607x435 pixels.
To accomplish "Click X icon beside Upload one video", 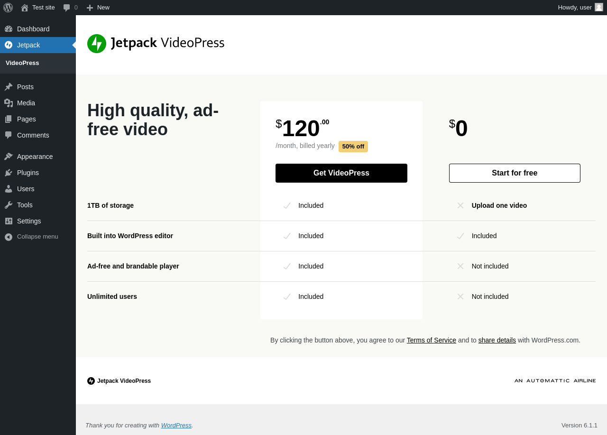I will 460,205.
